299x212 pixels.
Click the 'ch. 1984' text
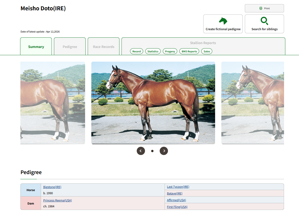[x=49, y=206]
